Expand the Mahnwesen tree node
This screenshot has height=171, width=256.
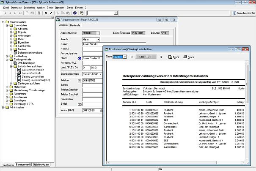pyautogui.click(x=7, y=87)
